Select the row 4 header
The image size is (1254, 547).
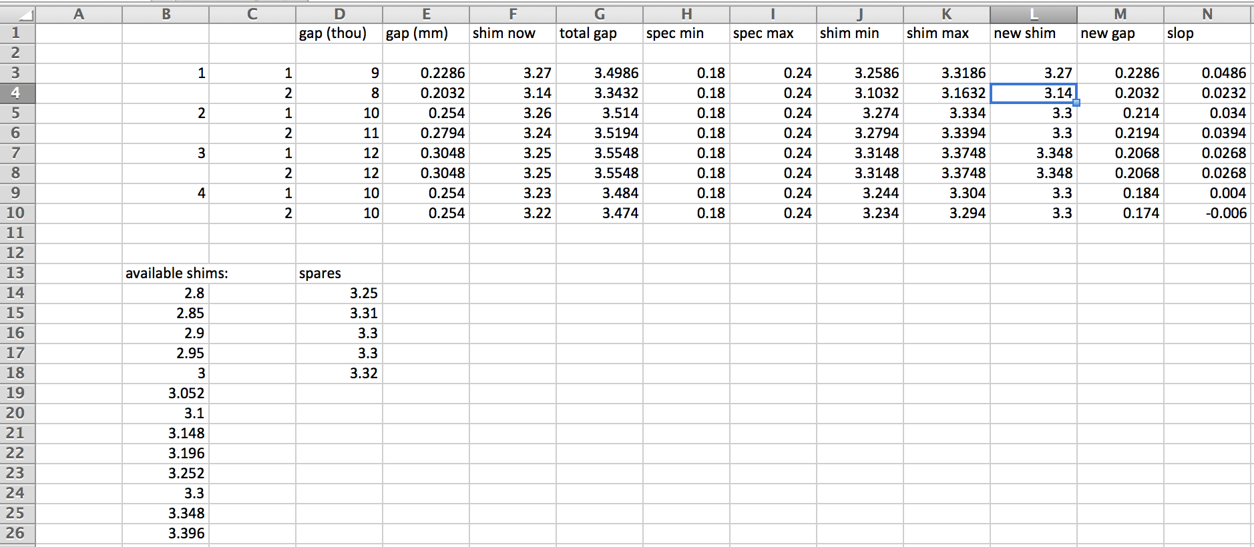coord(17,93)
